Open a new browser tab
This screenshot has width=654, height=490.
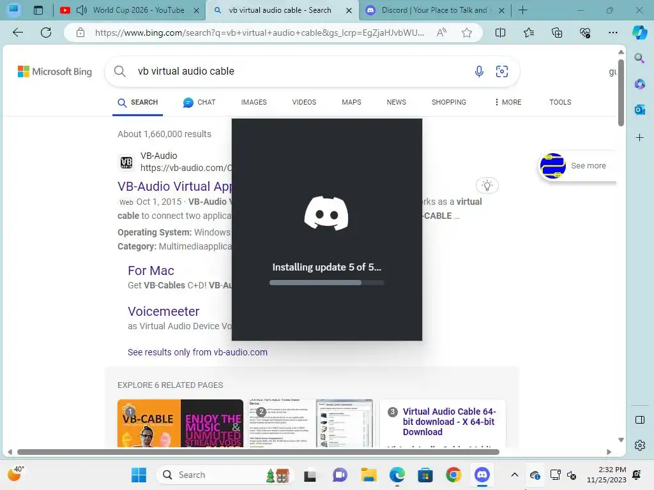522,10
